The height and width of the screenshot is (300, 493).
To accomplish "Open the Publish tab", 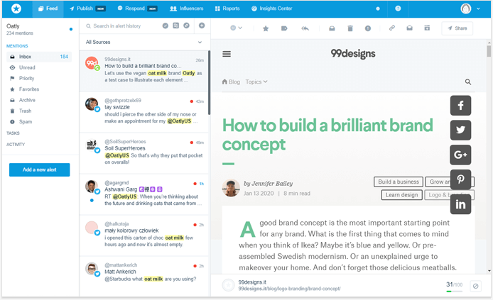I will (87, 9).
